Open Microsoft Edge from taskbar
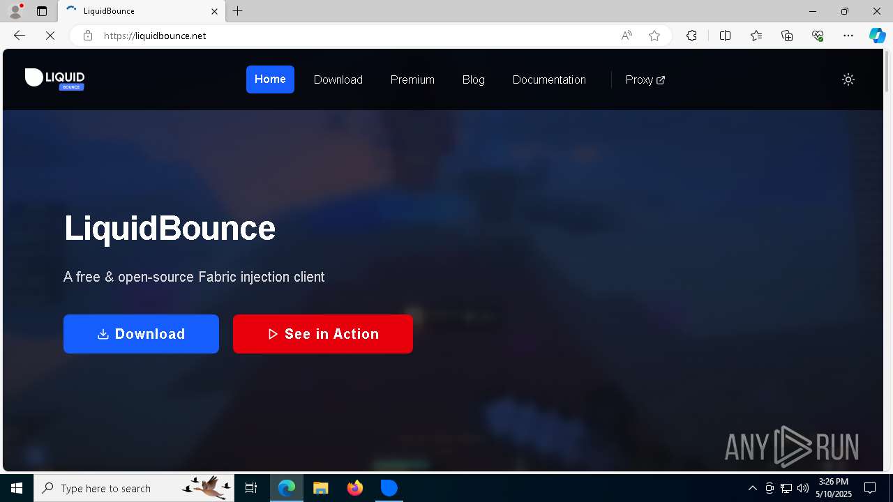Viewport: 893px width, 502px height. [287, 488]
